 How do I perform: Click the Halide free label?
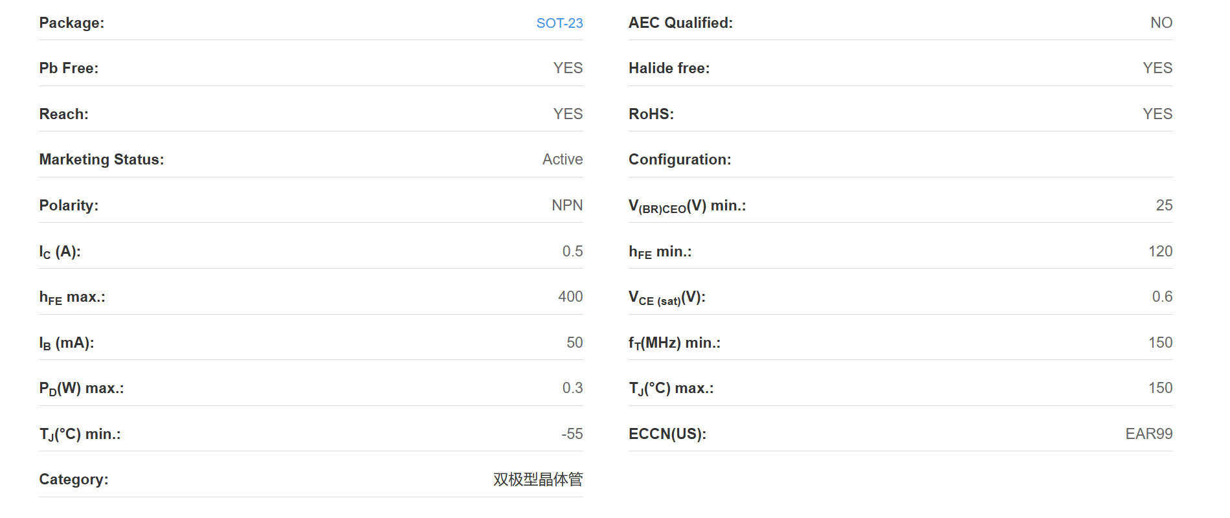tap(669, 69)
